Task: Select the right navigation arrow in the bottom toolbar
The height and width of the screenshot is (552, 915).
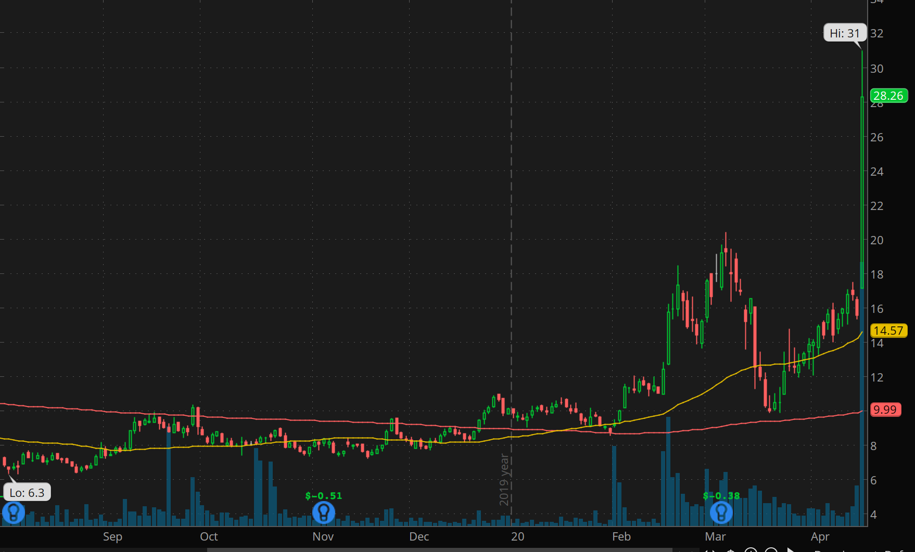Action: pyautogui.click(x=714, y=550)
